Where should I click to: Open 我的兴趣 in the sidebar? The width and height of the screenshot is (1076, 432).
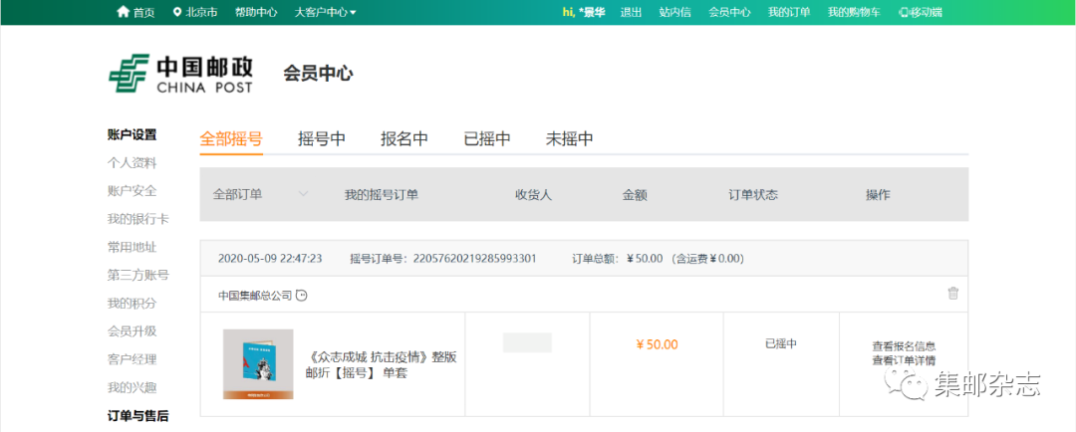(132, 387)
